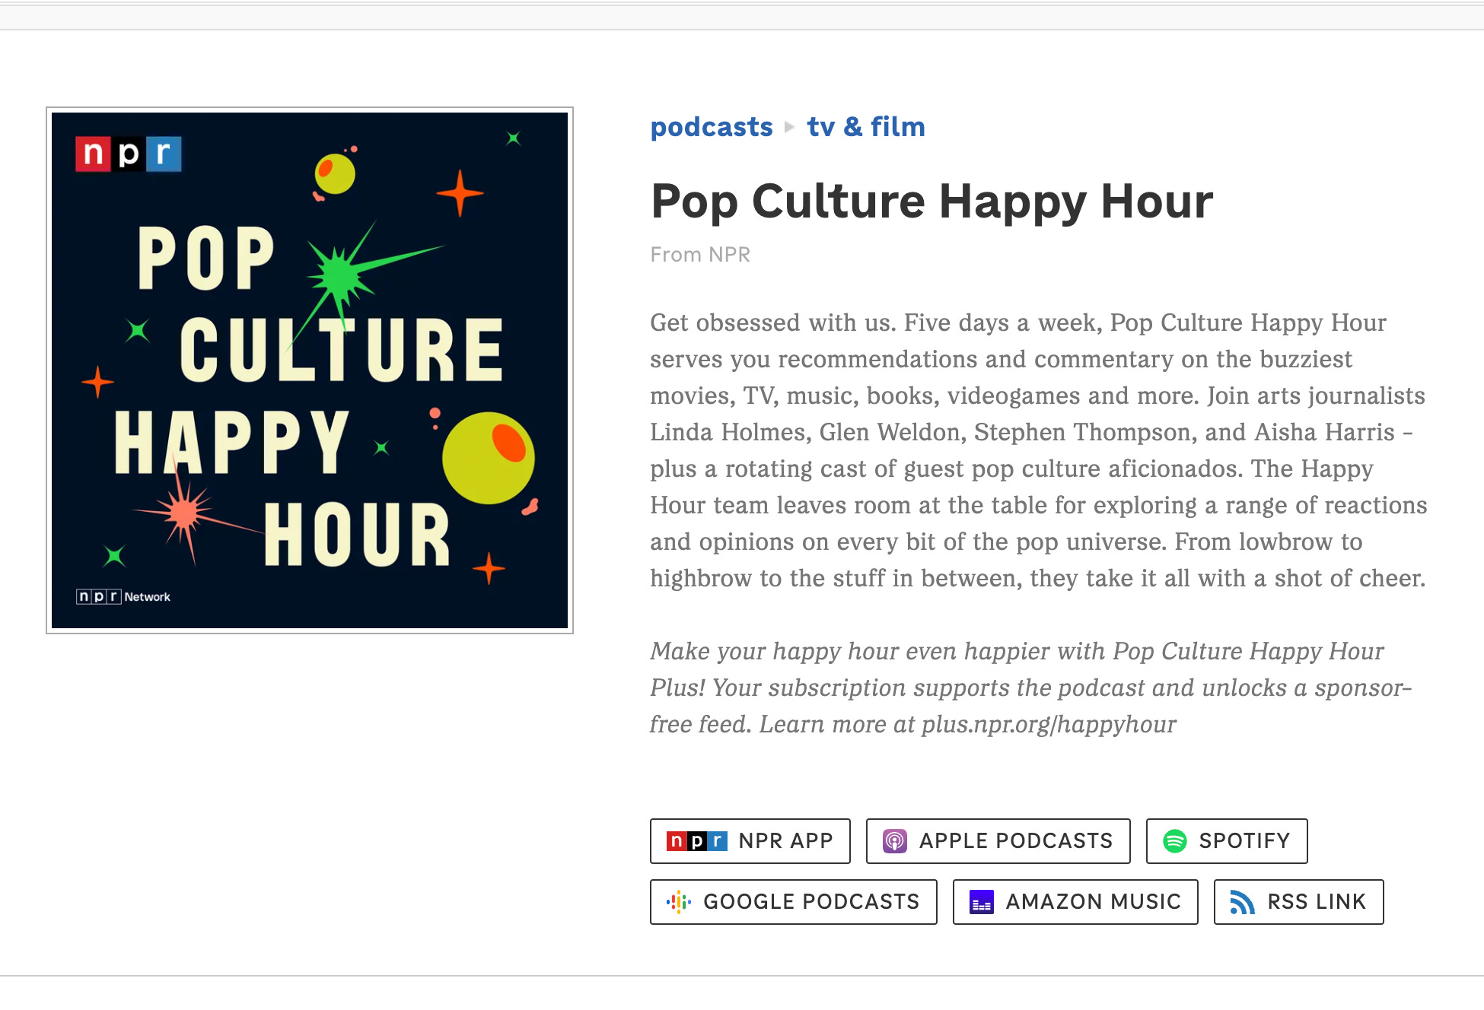Screen dimensions: 1484x1010
Task: Click the AMAZON MUSIC button
Action: click(x=1075, y=901)
